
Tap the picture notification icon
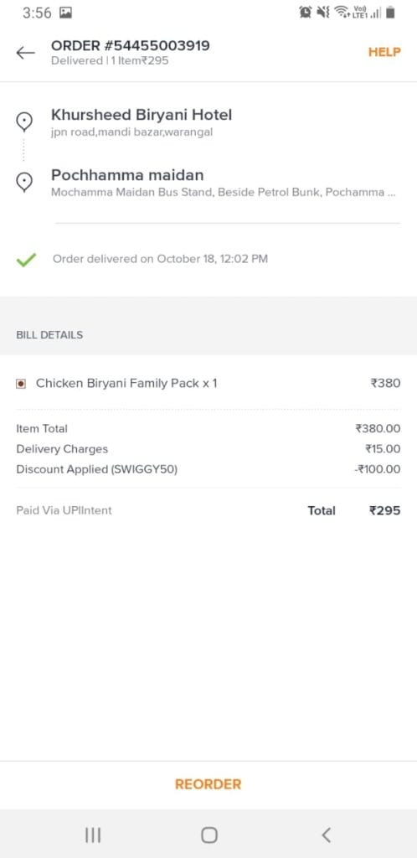[x=65, y=13]
